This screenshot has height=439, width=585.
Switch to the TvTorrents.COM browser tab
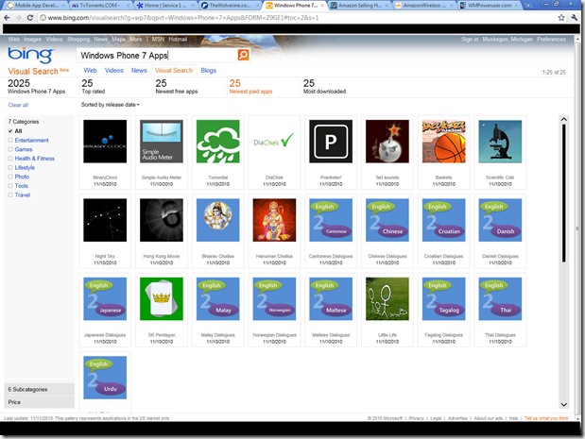pos(99,6)
